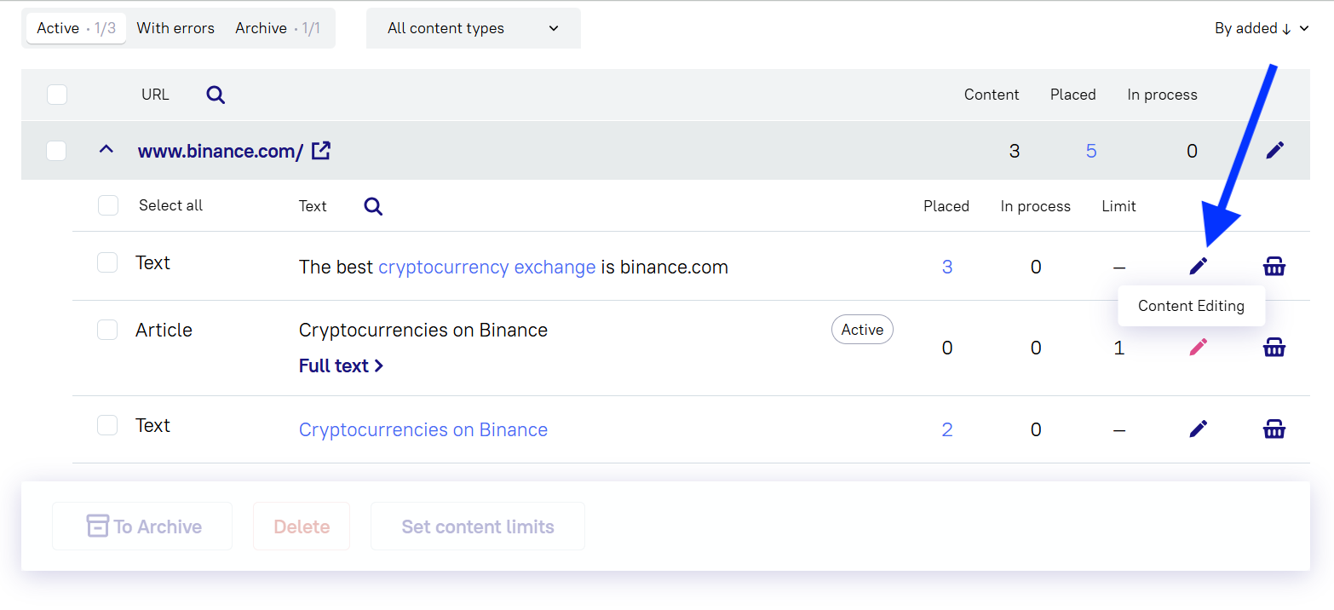Image resolution: width=1334 pixels, height=610 pixels.
Task: Click the article title 'Cryptocurrencies on Binance'
Action: [423, 330]
